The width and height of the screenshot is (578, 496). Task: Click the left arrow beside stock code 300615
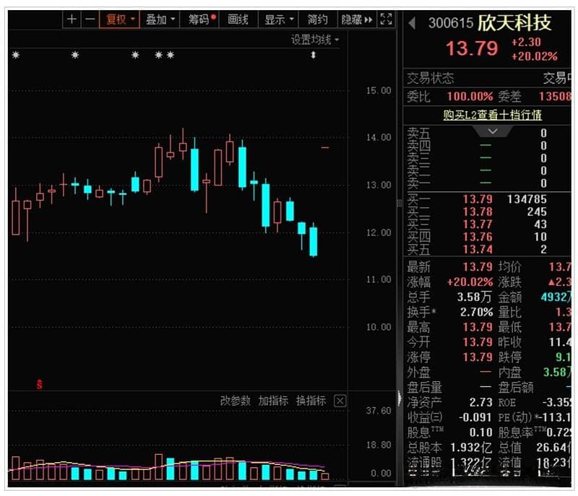tap(412, 23)
